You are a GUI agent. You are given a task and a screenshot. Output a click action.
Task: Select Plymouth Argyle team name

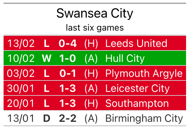tap(144, 74)
